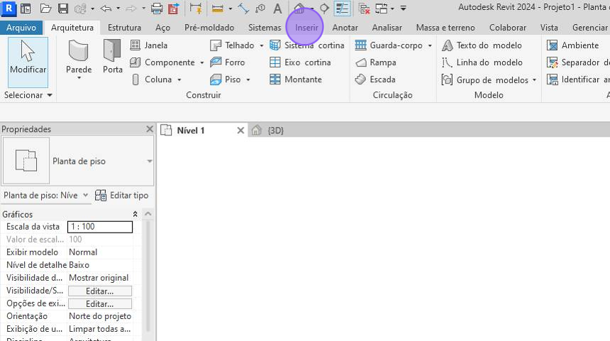Select the Piso floor tool
The image size is (610, 341).
click(x=226, y=79)
